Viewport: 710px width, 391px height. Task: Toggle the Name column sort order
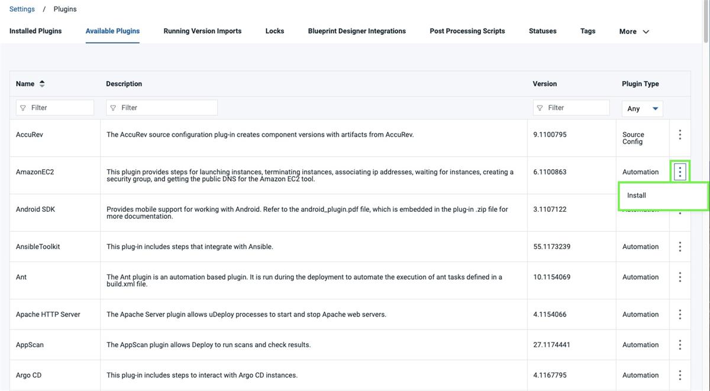pyautogui.click(x=41, y=83)
